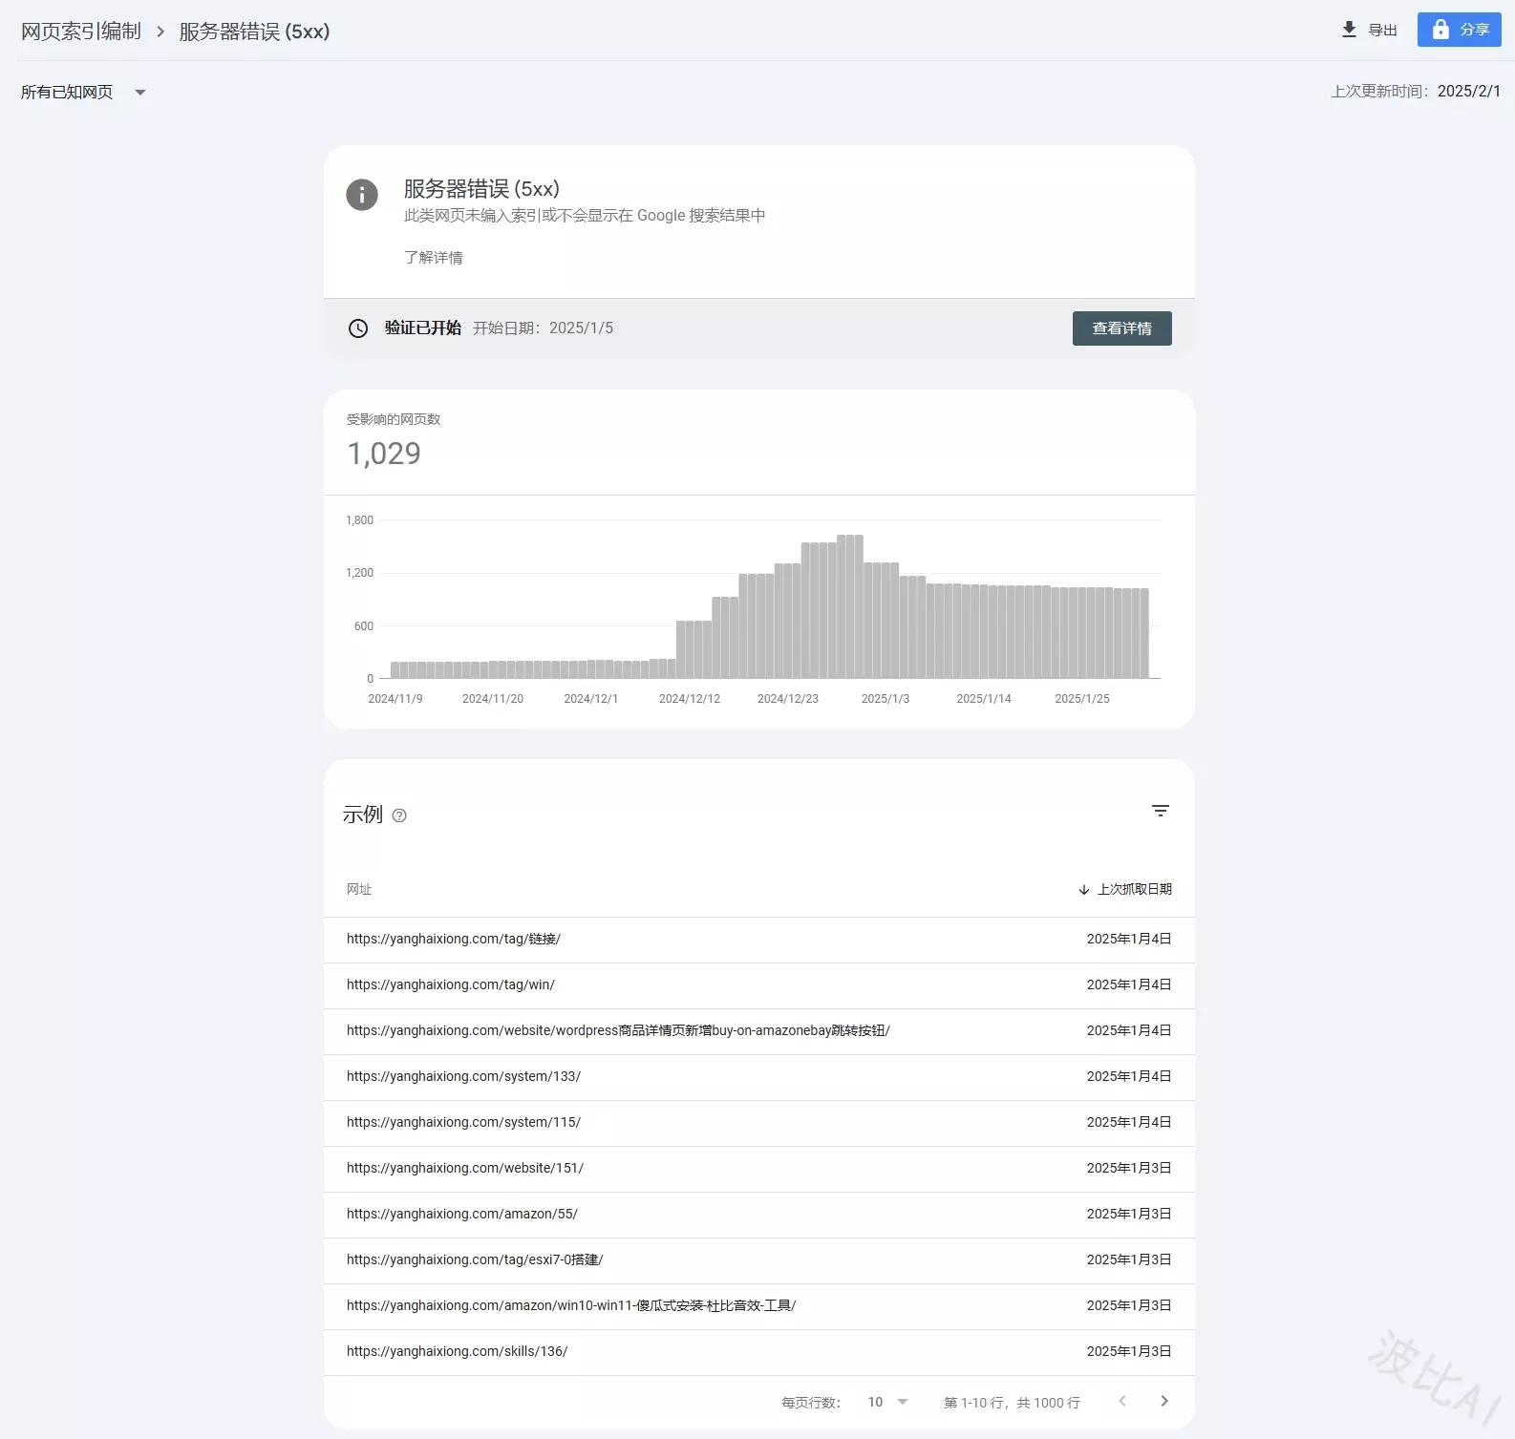Screen dimensions: 1515x1439
Task: Click the 分享 share button
Action: tap(1459, 30)
